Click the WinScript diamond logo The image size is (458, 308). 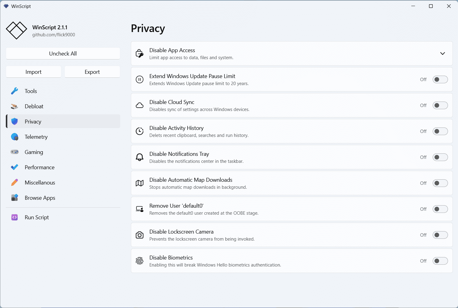pos(16,30)
